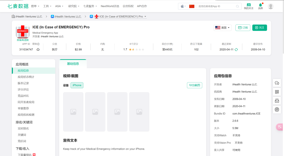Expand ICE Pro breadcrumb app dropdown

[145, 17]
